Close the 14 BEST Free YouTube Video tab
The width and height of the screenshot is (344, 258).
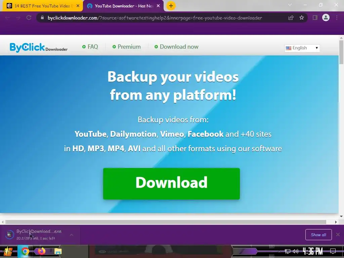(x=78, y=6)
